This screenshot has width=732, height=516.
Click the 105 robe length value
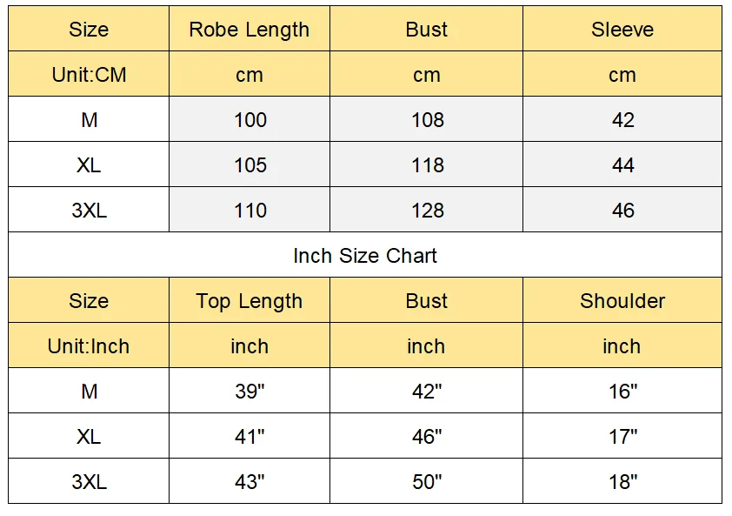(250, 165)
